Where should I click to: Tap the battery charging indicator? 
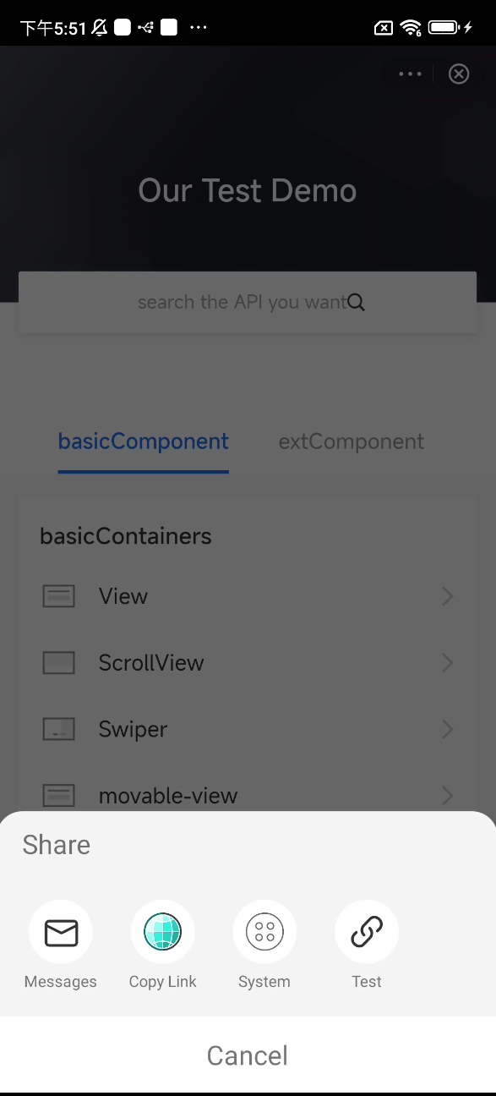tap(445, 26)
